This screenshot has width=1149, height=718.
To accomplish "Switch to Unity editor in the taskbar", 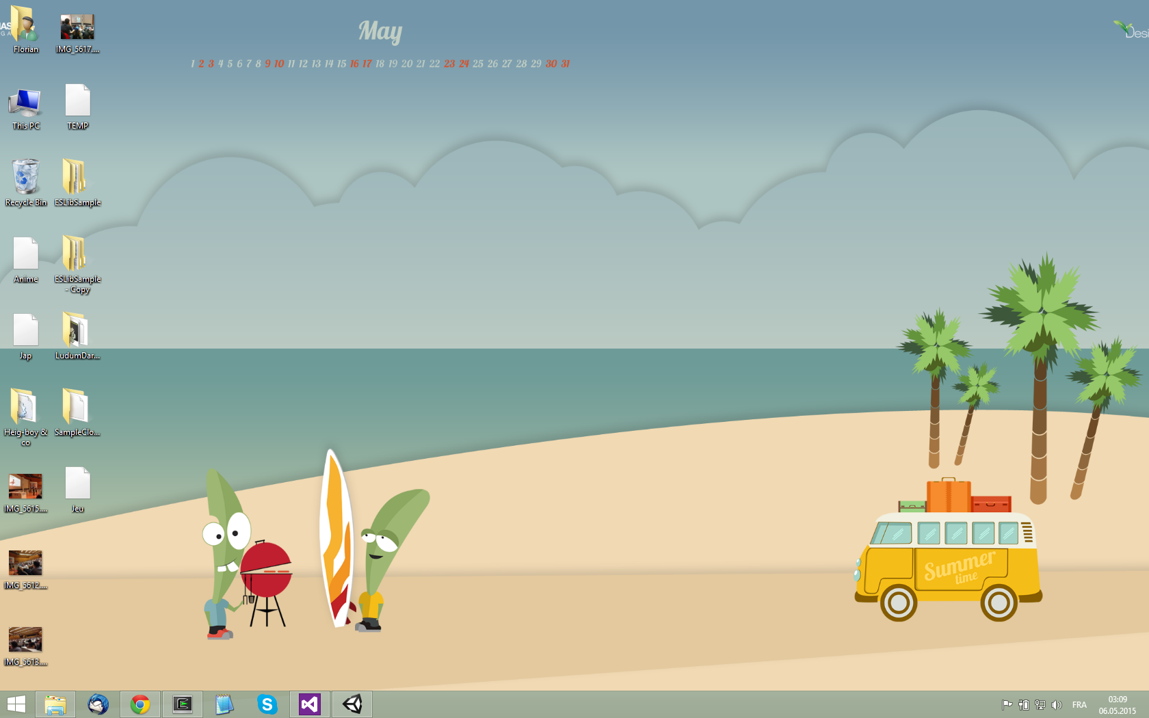I will pos(352,704).
